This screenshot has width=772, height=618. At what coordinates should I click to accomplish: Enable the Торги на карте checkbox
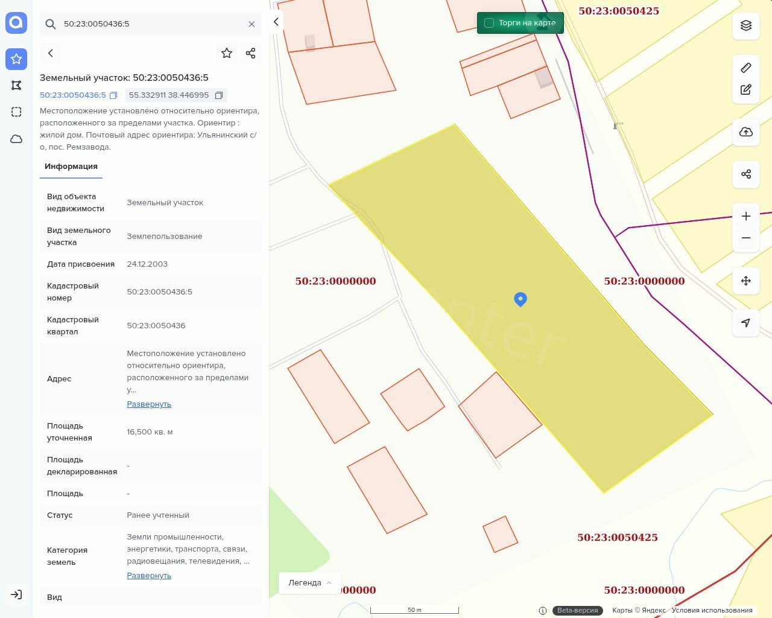tap(489, 23)
